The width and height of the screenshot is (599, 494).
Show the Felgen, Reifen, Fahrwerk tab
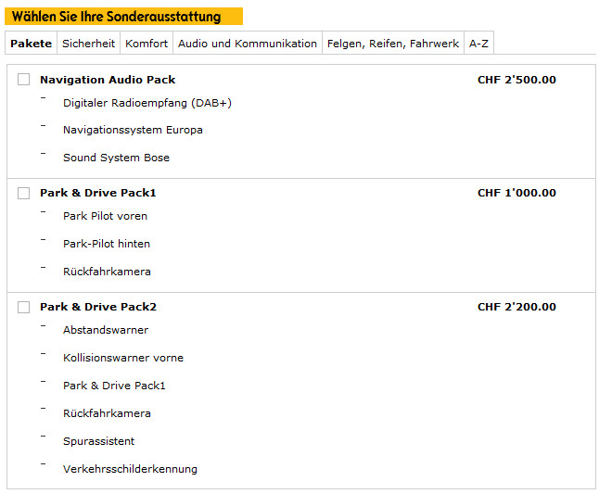click(392, 44)
